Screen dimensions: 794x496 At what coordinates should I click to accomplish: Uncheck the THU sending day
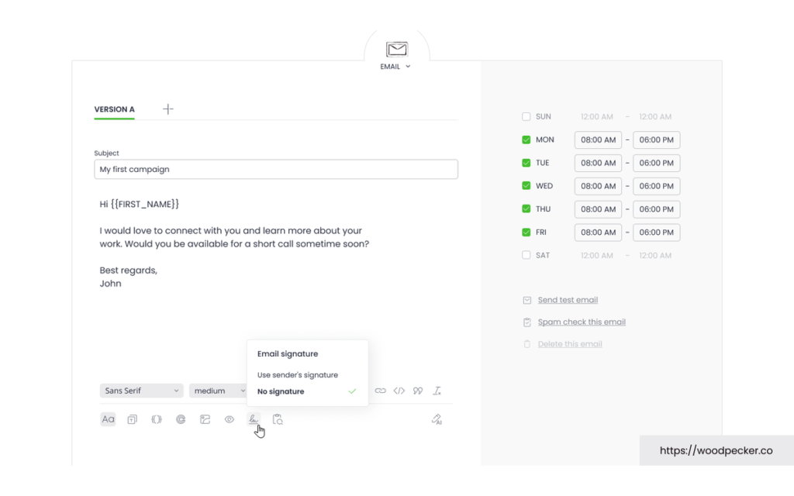tap(526, 209)
